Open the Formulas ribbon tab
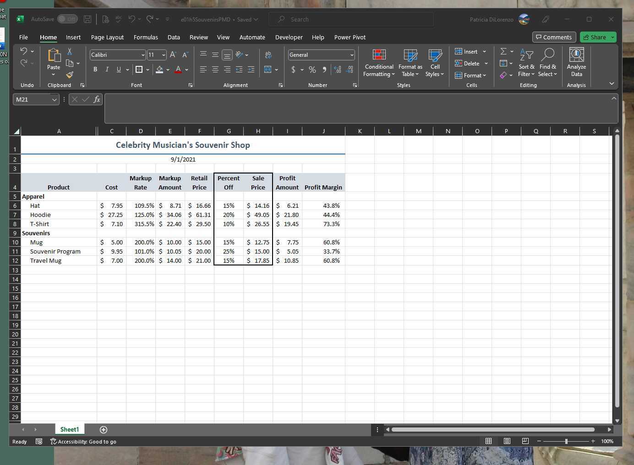The image size is (634, 465). click(x=146, y=38)
